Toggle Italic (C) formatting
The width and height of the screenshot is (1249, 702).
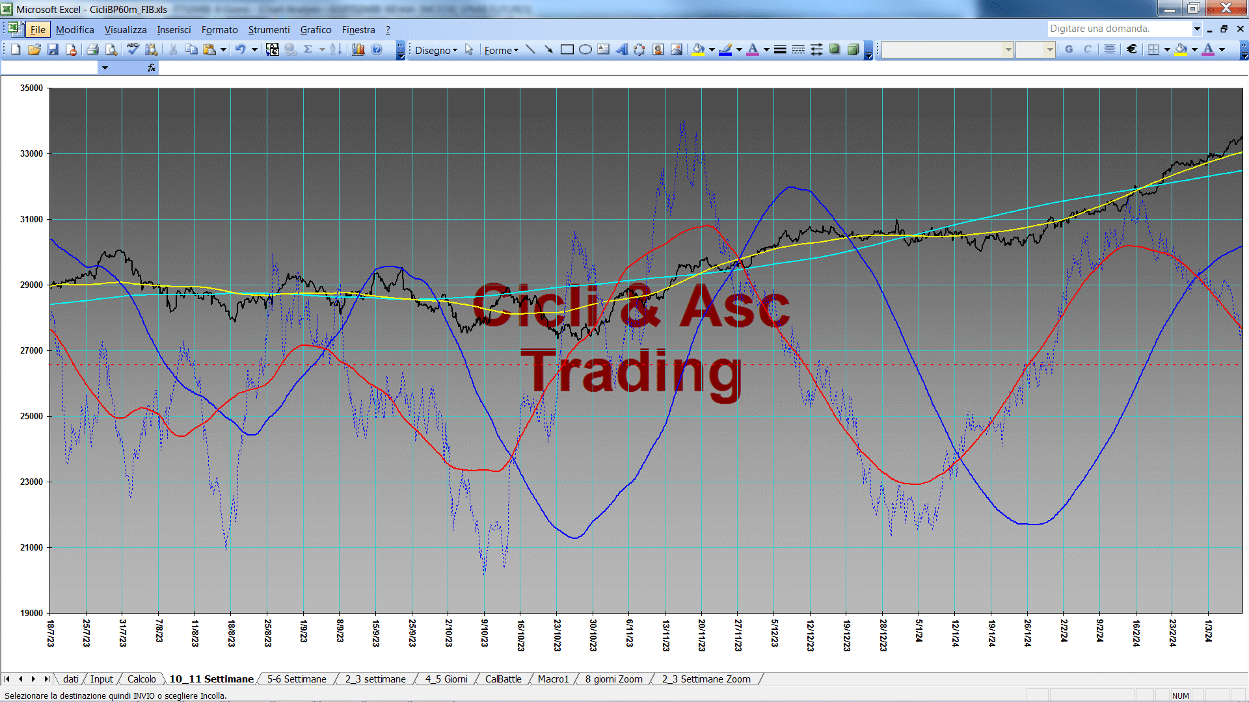(x=1087, y=49)
